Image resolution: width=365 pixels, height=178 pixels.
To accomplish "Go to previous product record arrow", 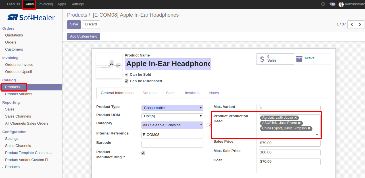I will 352,25.
